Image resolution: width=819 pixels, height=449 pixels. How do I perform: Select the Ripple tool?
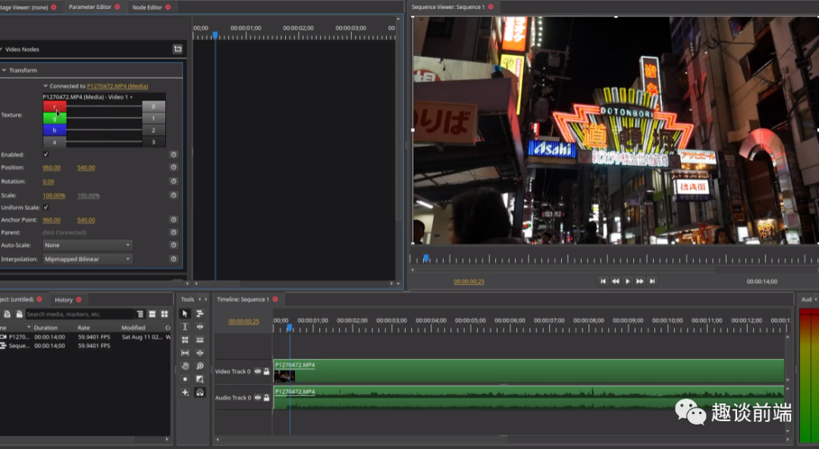point(199,326)
